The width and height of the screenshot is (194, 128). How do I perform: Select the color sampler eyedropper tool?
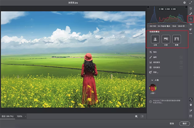pos(191,111)
